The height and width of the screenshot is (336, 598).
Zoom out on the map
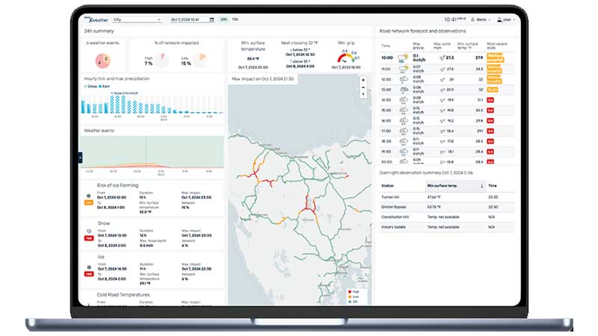click(x=363, y=87)
